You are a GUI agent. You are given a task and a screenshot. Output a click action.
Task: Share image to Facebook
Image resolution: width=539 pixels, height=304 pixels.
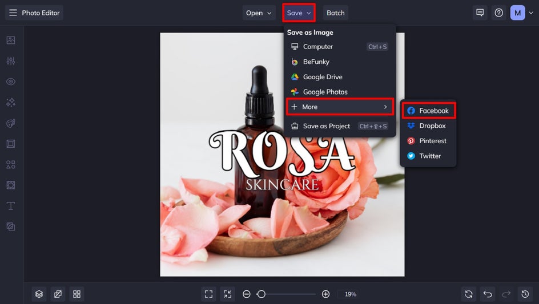point(429,111)
